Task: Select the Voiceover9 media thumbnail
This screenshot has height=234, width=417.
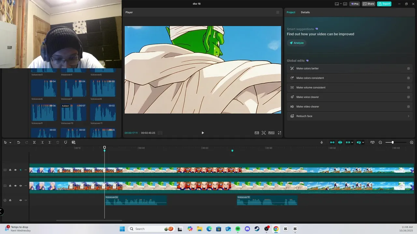Action: click(44, 112)
